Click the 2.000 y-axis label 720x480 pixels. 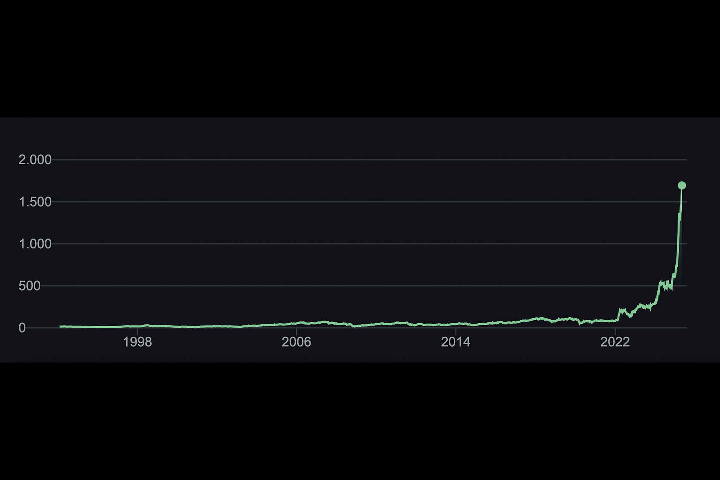(x=35, y=160)
